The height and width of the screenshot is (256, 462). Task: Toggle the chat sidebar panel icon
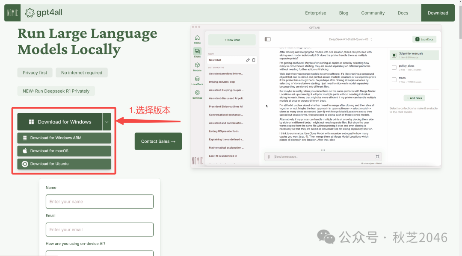point(267,39)
